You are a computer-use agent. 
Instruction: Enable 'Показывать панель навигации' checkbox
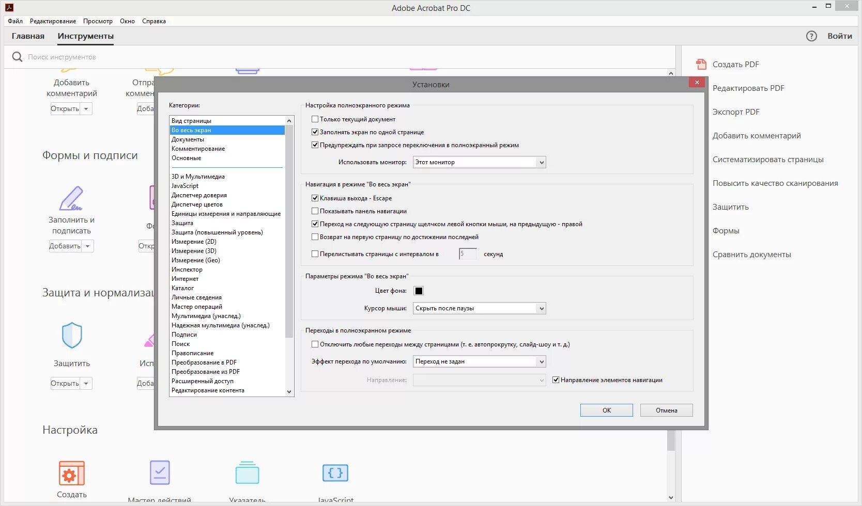315,211
